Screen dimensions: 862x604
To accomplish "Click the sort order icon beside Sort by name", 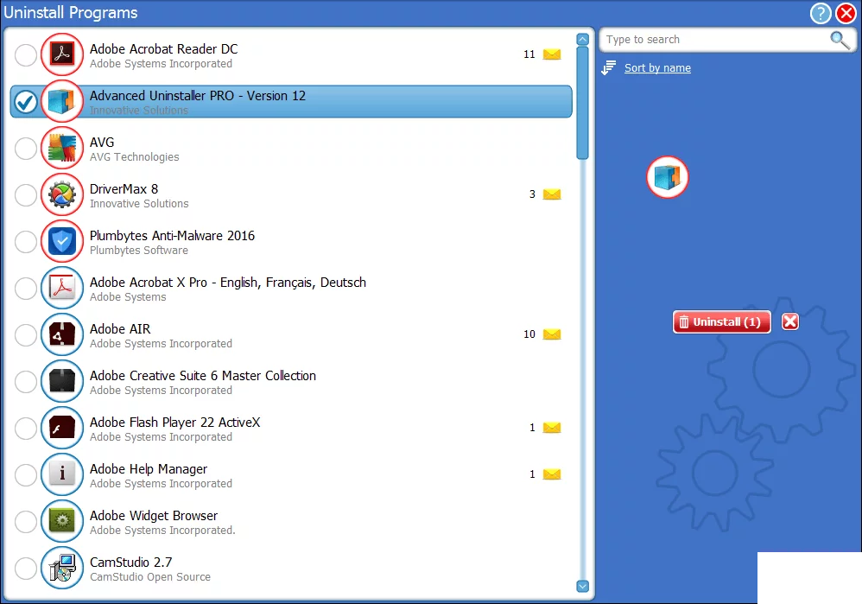I will (x=609, y=67).
